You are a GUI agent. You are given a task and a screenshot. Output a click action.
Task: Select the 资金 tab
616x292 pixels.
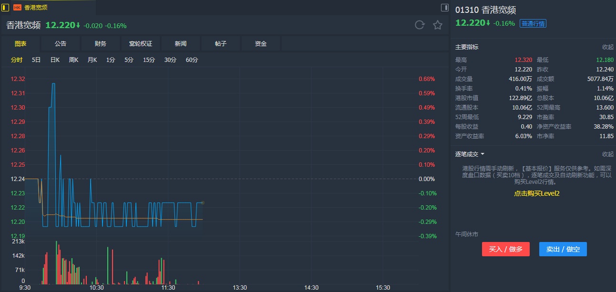pos(261,44)
